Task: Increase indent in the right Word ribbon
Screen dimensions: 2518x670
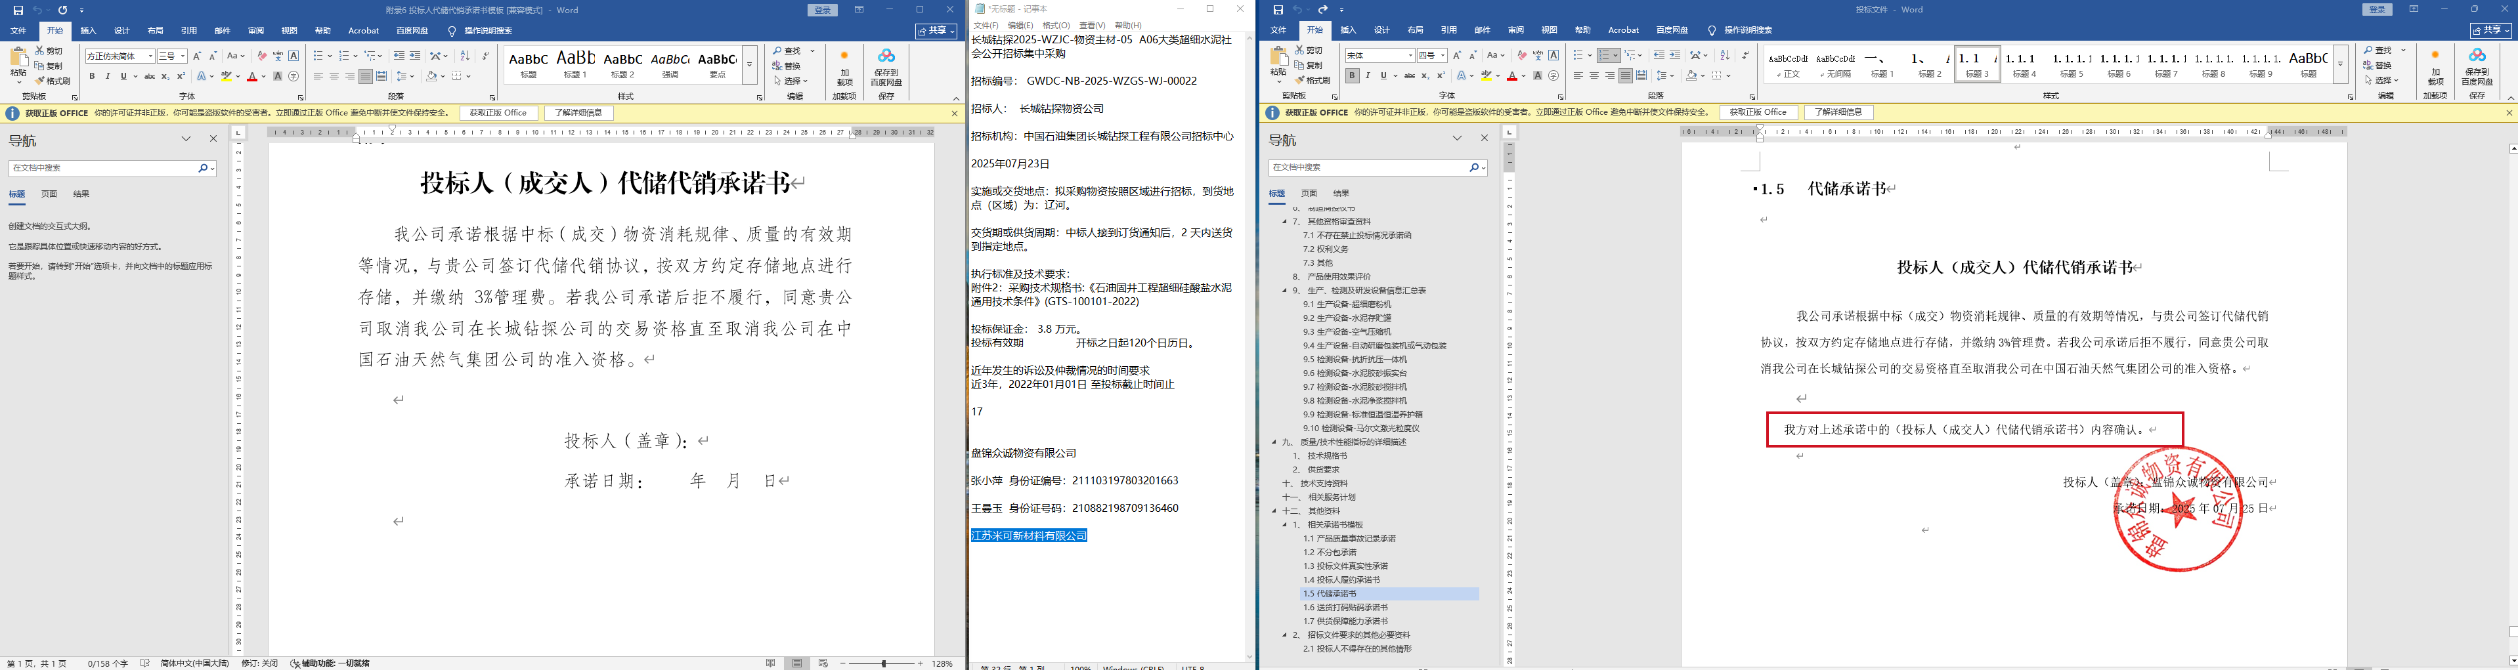Action: point(1674,56)
